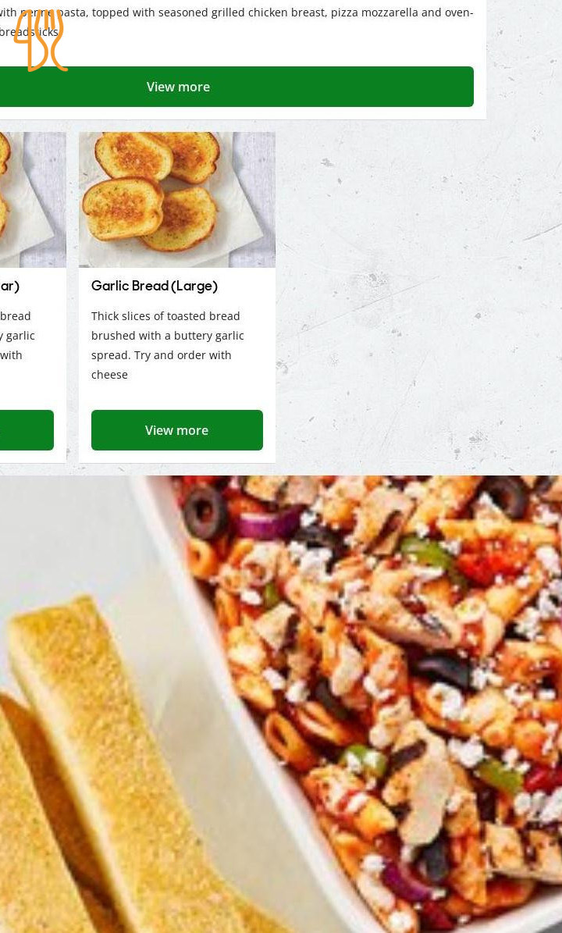Viewport: 562px width, 933px height.
Task: Click the "brushed with a buttery garlic" text line
Action: click(167, 336)
